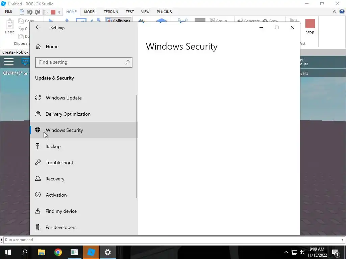Open taskbar Search
Viewport: 346px width, 259px height.
(24, 252)
